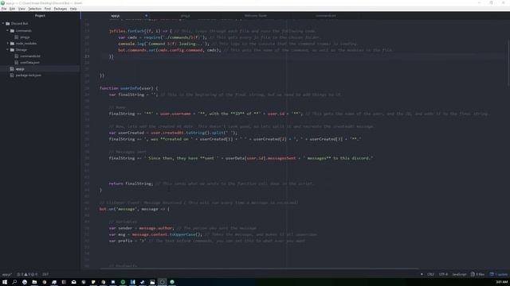Open ping.js in the tree view
Viewport: 510px width, 286px height.
pos(25,37)
